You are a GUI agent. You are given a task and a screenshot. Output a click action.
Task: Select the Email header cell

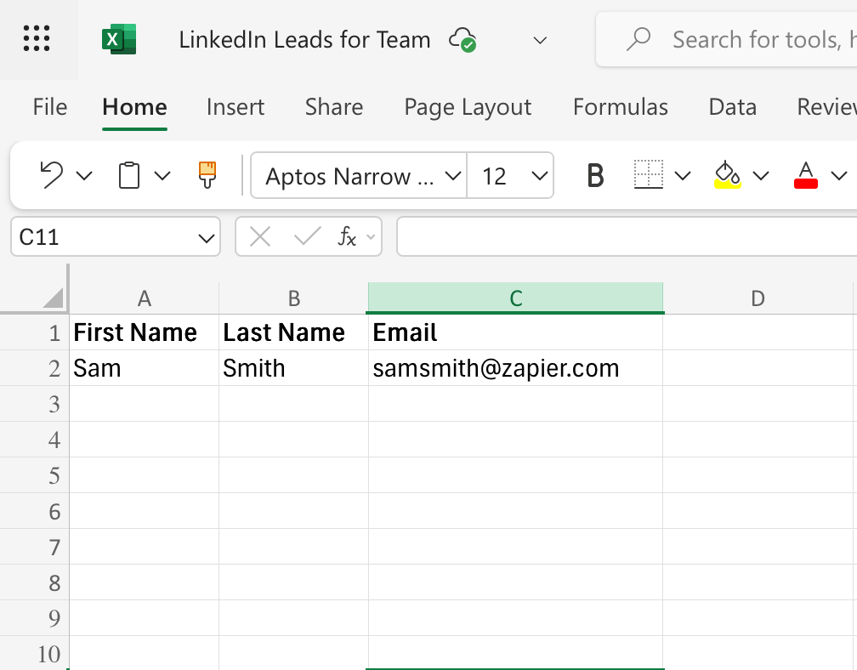tap(515, 332)
